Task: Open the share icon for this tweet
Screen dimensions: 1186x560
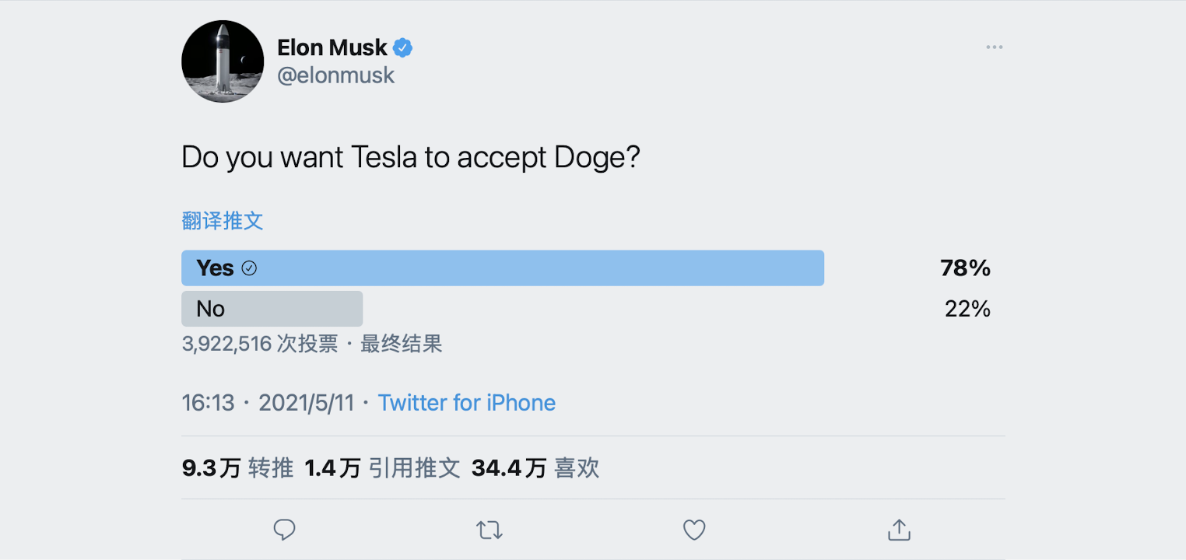Action: pyautogui.click(x=898, y=530)
